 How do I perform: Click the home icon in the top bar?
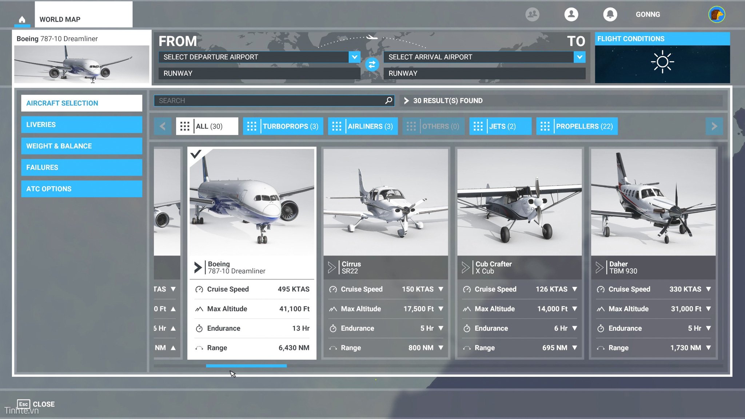pos(22,19)
